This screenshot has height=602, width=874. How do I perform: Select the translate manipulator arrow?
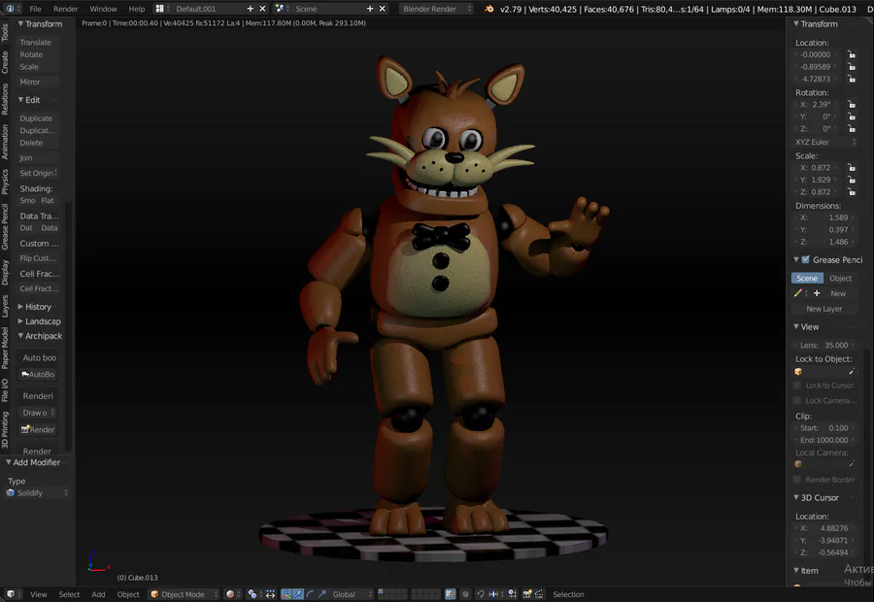[x=298, y=594]
